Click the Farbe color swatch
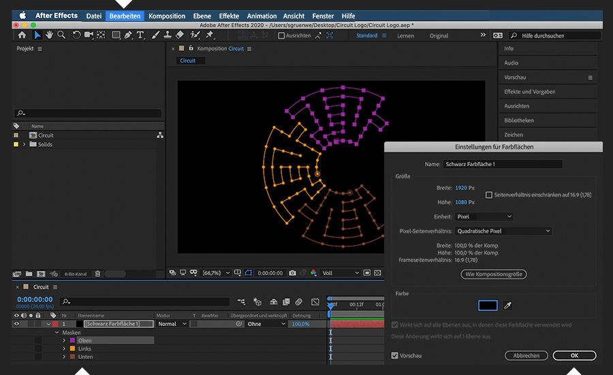This screenshot has height=375, width=613. coord(488,306)
